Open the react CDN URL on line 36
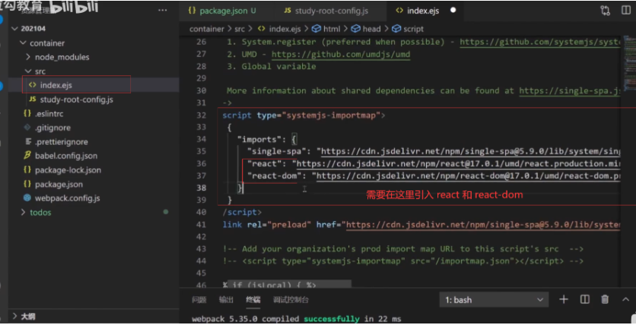 click(x=459, y=163)
